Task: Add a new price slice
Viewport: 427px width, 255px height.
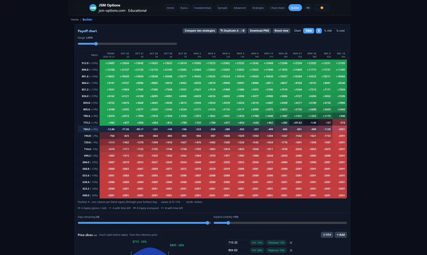Action: [x=341, y=235]
